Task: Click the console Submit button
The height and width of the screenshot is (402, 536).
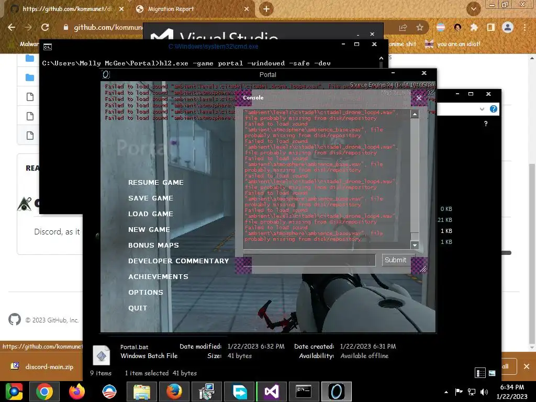Action: [x=396, y=260]
